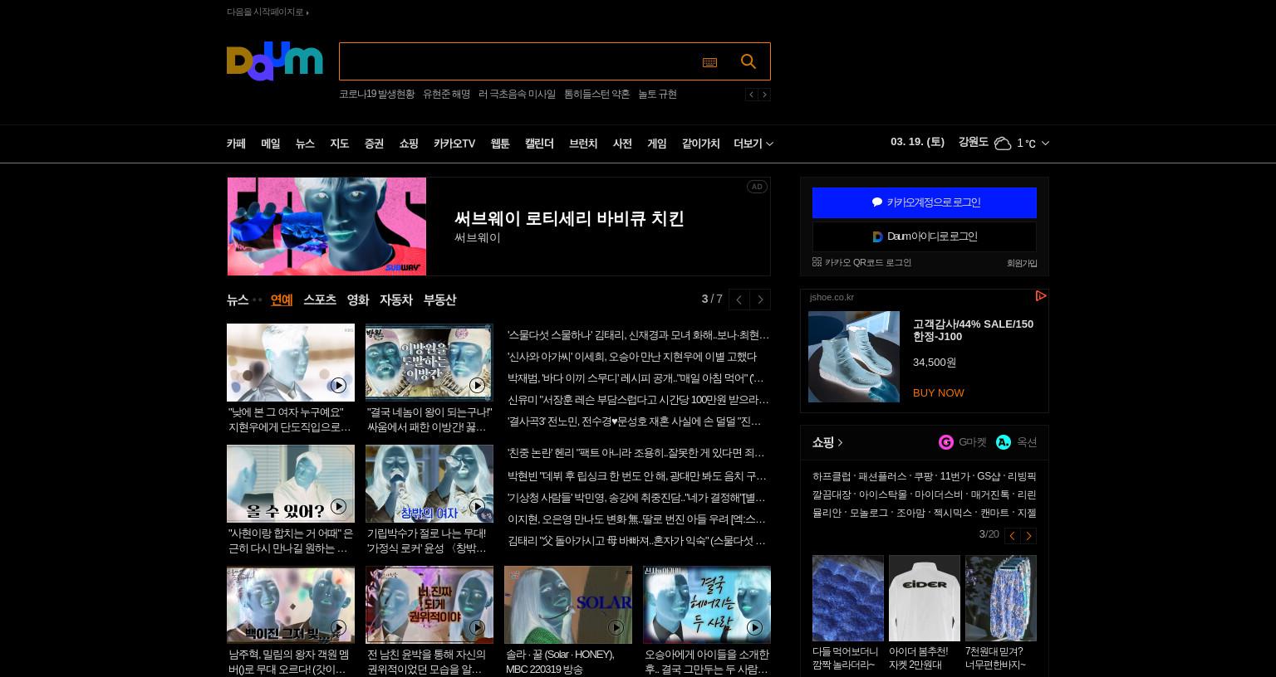Open the 아이더 봄추천 jacket thumbnail
Screen dimensions: 1276x677
click(924, 598)
